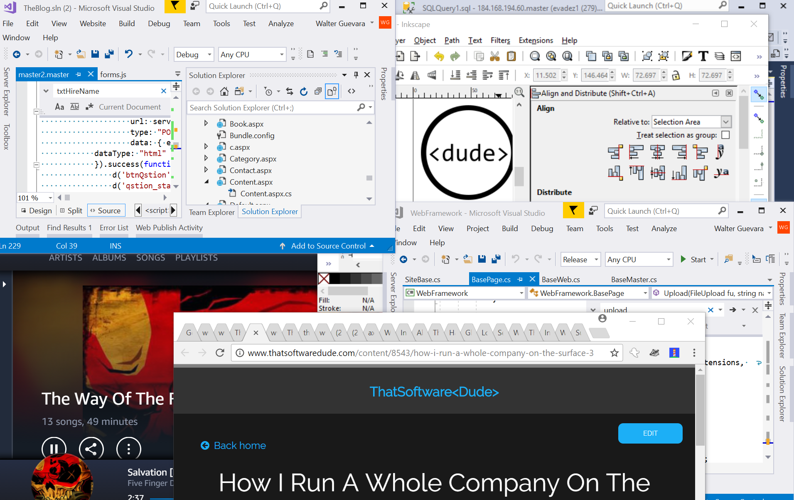Click Find Next arrow in WebFramework find box
Image resolution: width=794 pixels, height=500 pixels.
pos(733,310)
